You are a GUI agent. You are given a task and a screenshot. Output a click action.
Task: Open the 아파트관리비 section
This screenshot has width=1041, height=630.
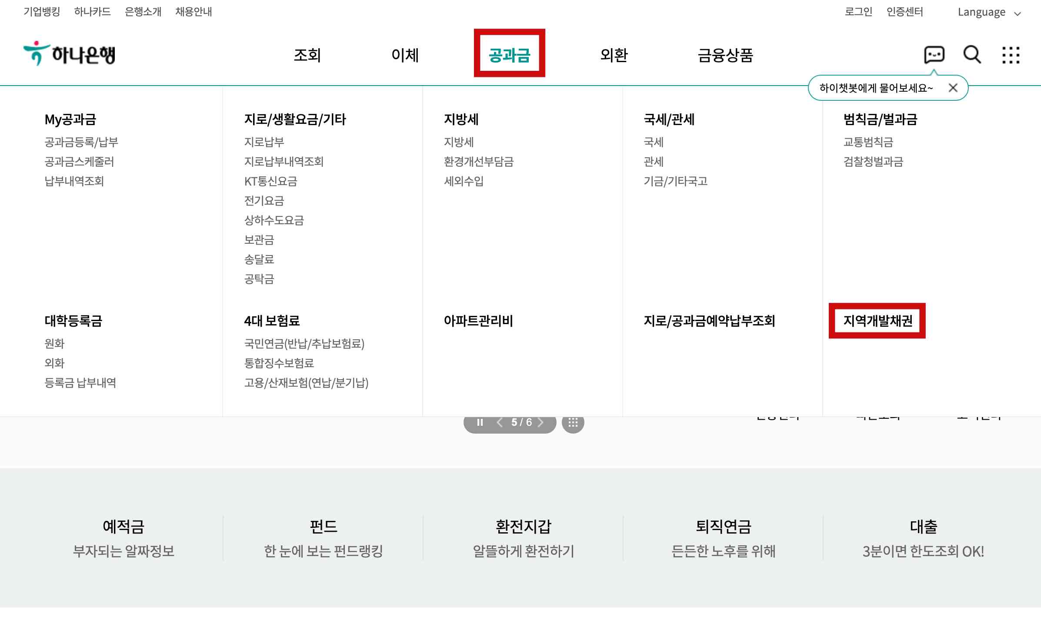(477, 322)
